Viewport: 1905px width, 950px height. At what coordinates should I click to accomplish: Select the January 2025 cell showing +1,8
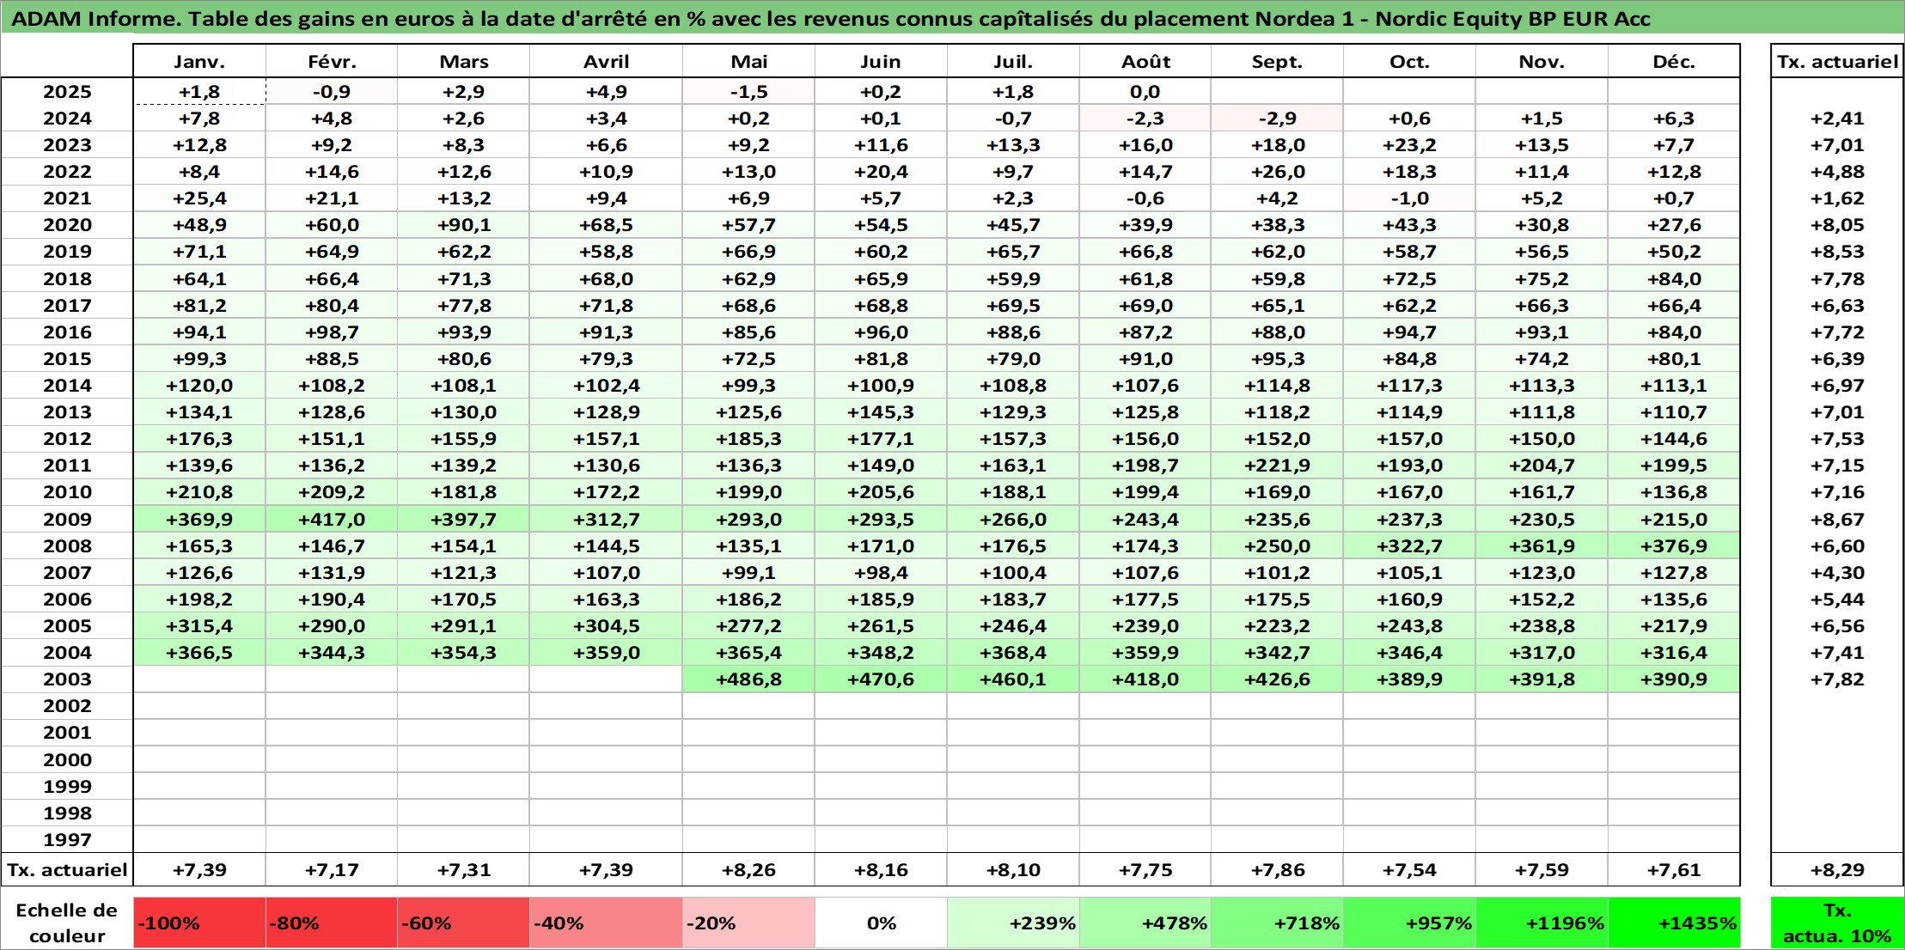[199, 92]
